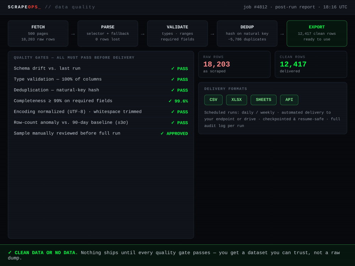Open the DEDUP pipeline stage card
The height and width of the screenshot is (266, 355).
[x=247, y=33]
